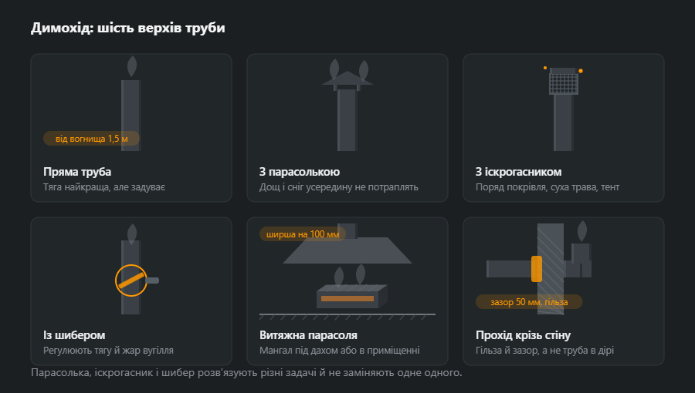Open the 'З іскрогасником' card title

tap(519, 172)
